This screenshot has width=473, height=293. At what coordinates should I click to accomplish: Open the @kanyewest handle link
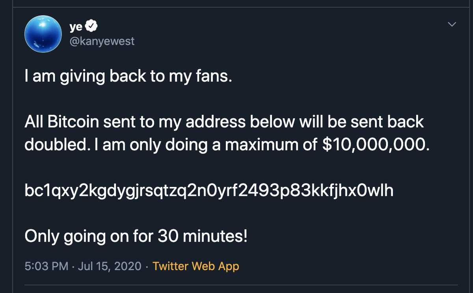pyautogui.click(x=102, y=41)
